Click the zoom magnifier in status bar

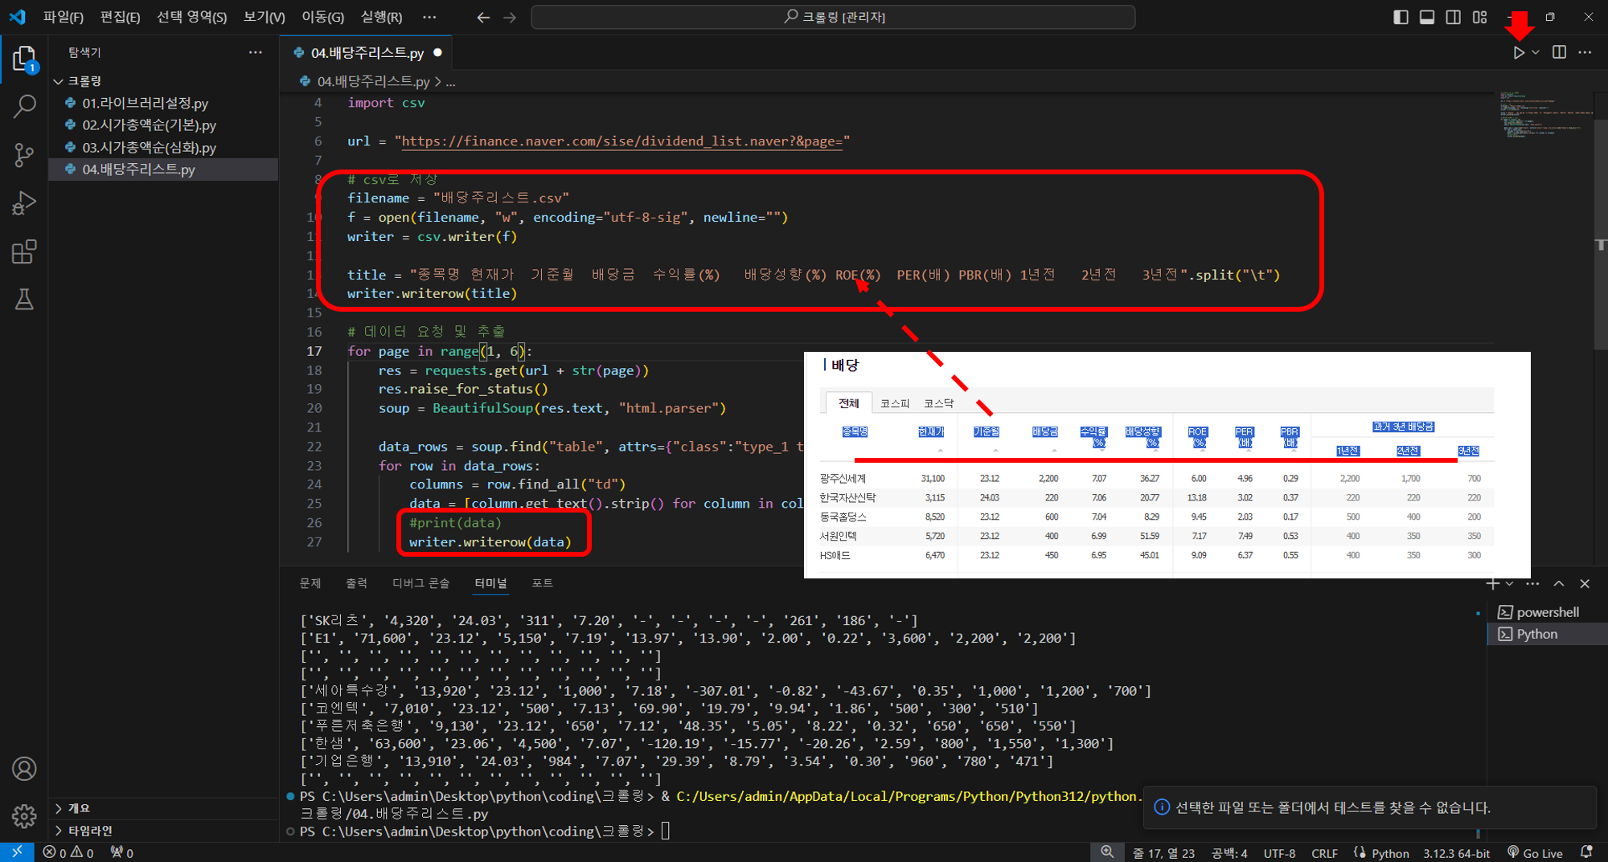[1107, 852]
